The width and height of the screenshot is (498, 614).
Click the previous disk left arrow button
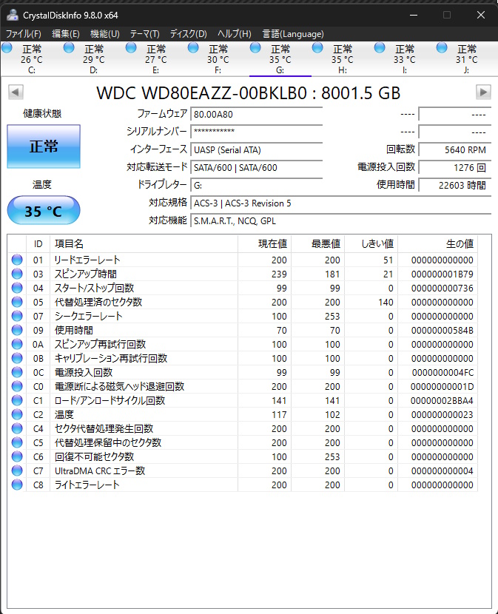(x=16, y=92)
